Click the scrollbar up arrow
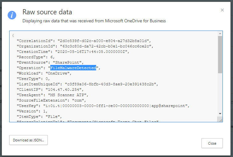Image resolution: width=233 pixels, height=157 pixels. (x=220, y=33)
